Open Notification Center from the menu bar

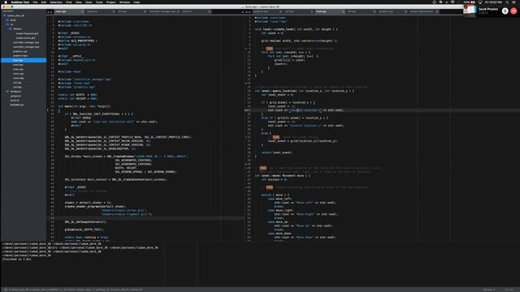pyautogui.click(x=514, y=2)
